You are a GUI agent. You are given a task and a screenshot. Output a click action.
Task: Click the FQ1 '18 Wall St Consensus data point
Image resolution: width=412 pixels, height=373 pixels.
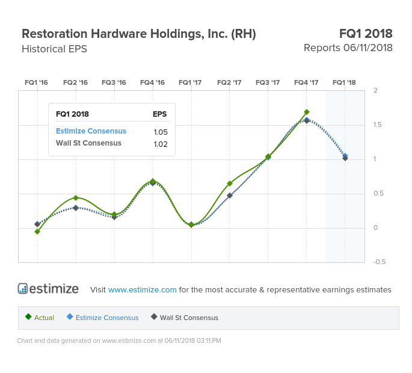click(345, 158)
